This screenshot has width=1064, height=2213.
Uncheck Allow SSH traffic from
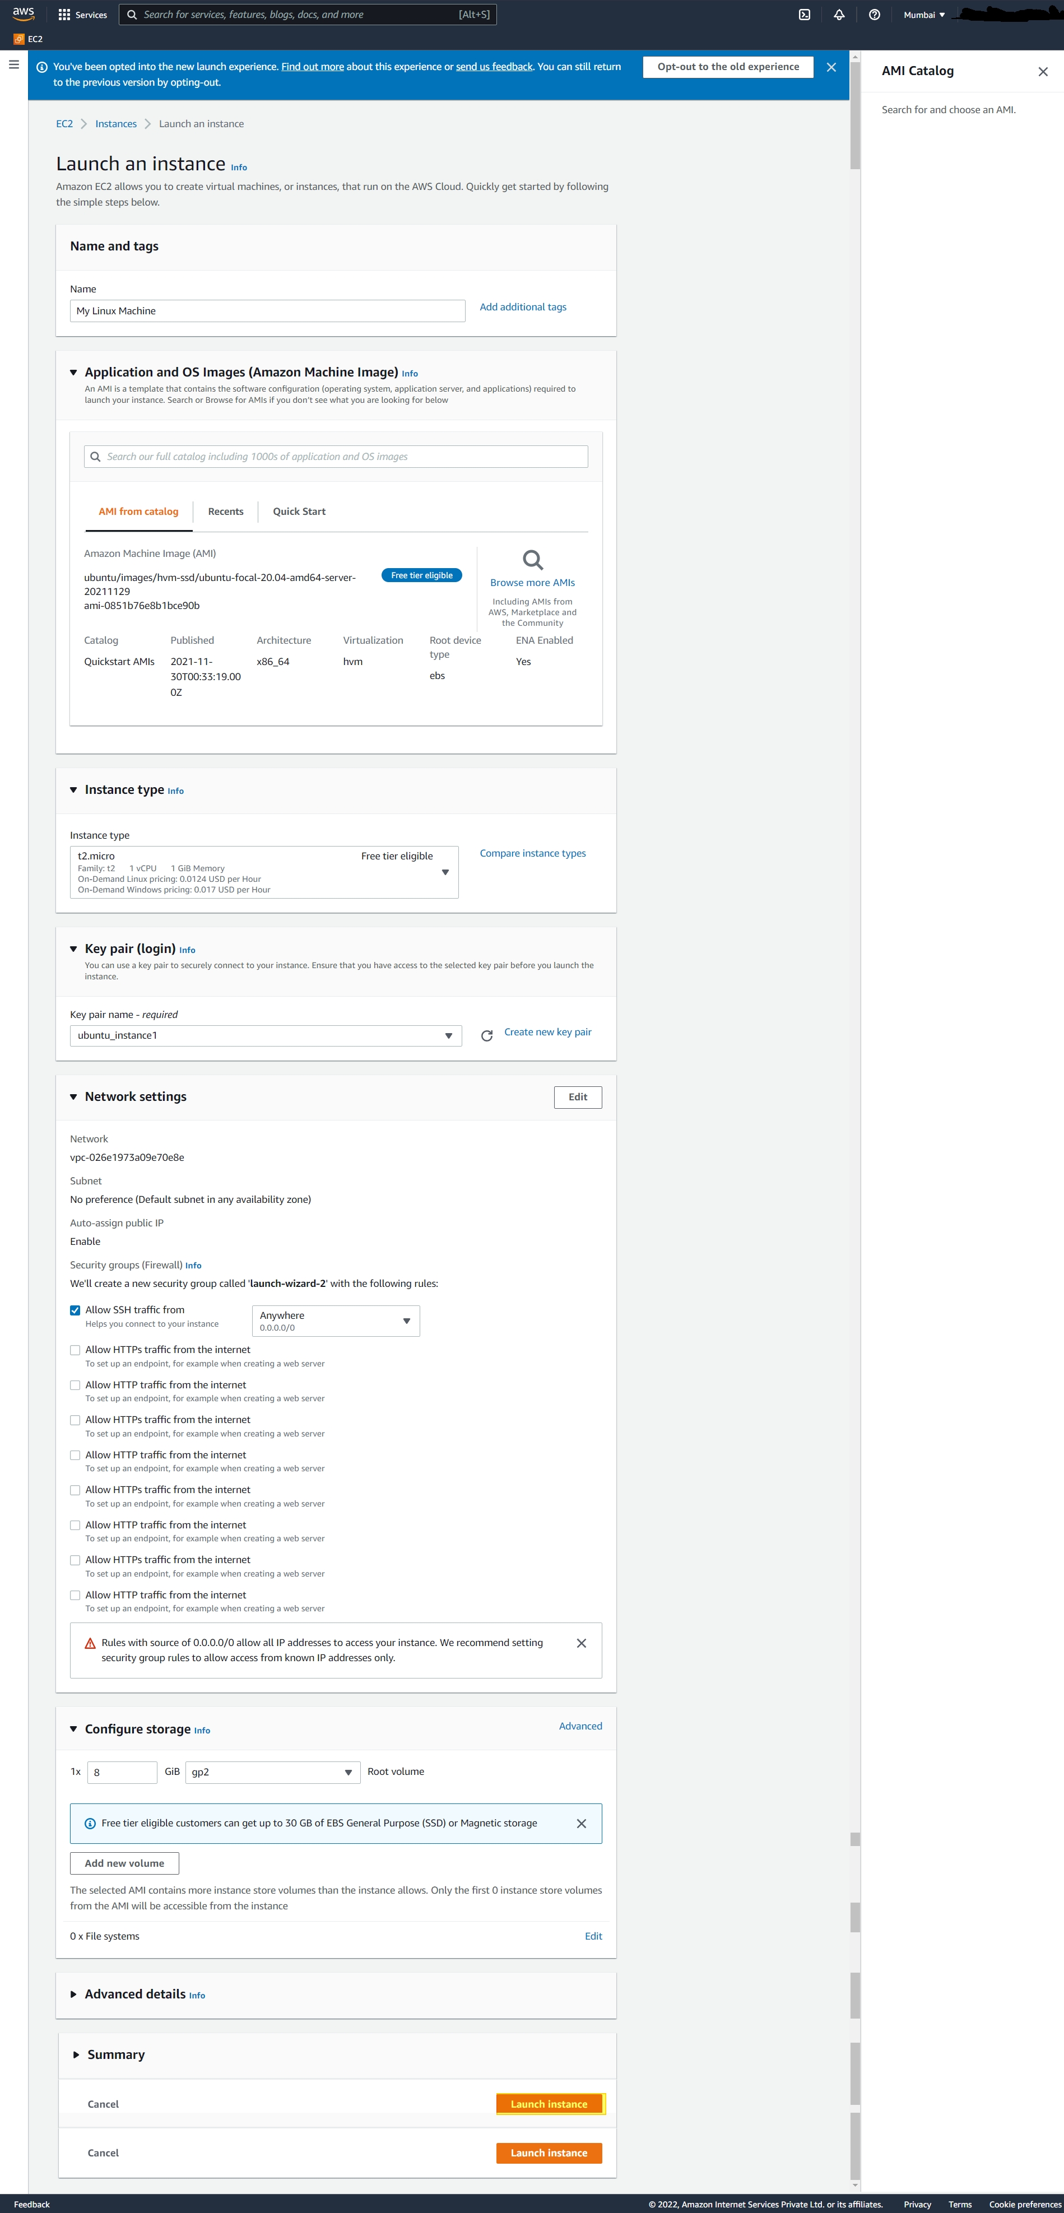(x=75, y=1310)
